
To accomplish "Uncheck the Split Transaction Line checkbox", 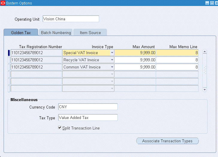I will point(60,128).
